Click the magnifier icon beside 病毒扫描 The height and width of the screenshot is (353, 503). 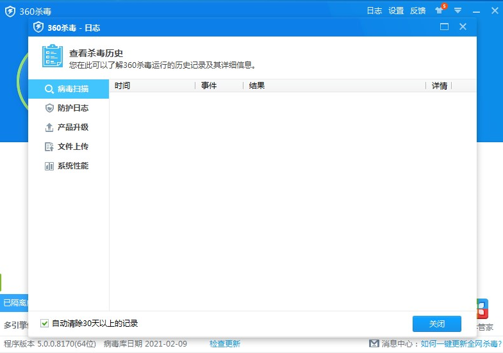(x=49, y=89)
